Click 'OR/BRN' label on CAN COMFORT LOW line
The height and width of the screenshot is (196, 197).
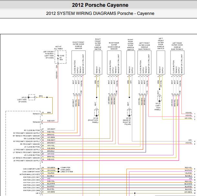[x=51, y=168]
